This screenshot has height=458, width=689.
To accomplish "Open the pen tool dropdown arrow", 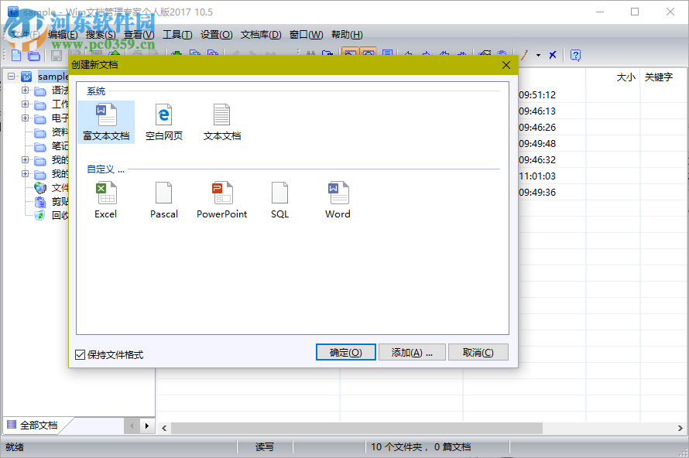I will coord(538,56).
